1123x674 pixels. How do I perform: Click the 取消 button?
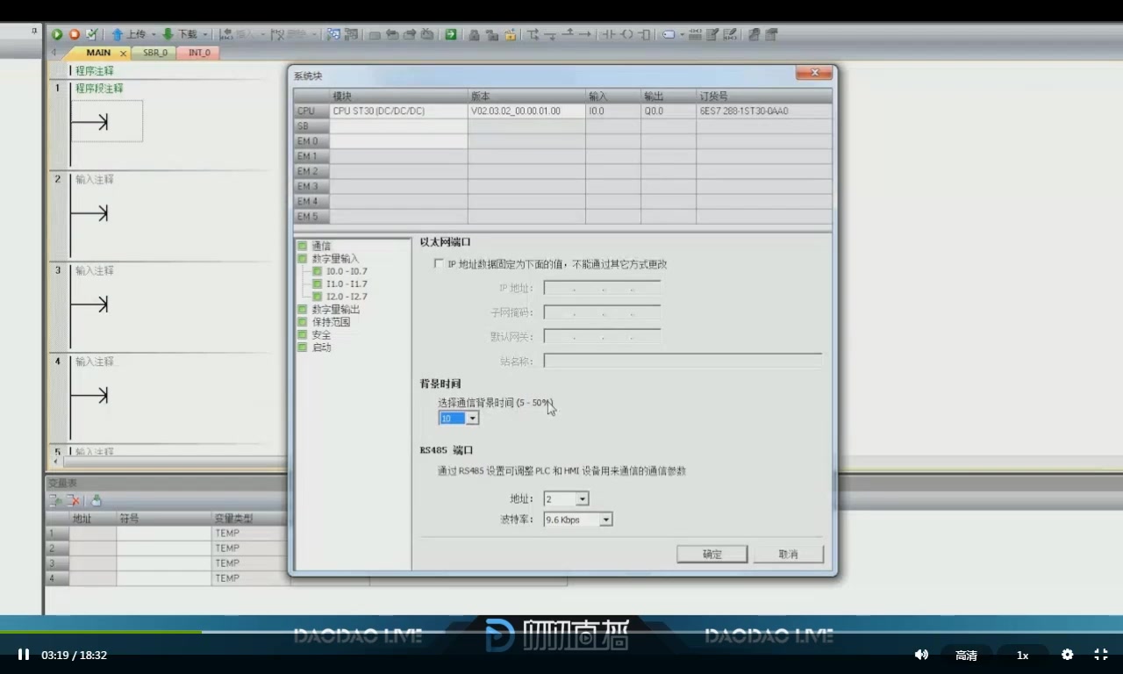coord(788,554)
